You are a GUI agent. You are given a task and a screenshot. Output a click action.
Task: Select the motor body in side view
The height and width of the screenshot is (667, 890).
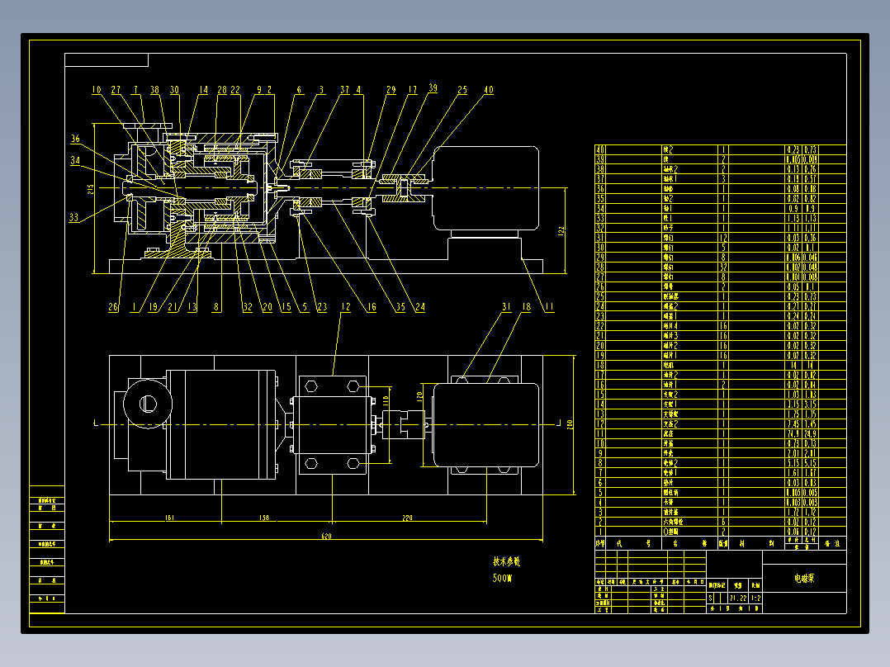(x=485, y=188)
